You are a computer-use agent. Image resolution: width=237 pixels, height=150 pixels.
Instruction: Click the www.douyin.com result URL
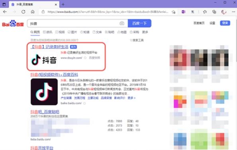(x=71, y=58)
